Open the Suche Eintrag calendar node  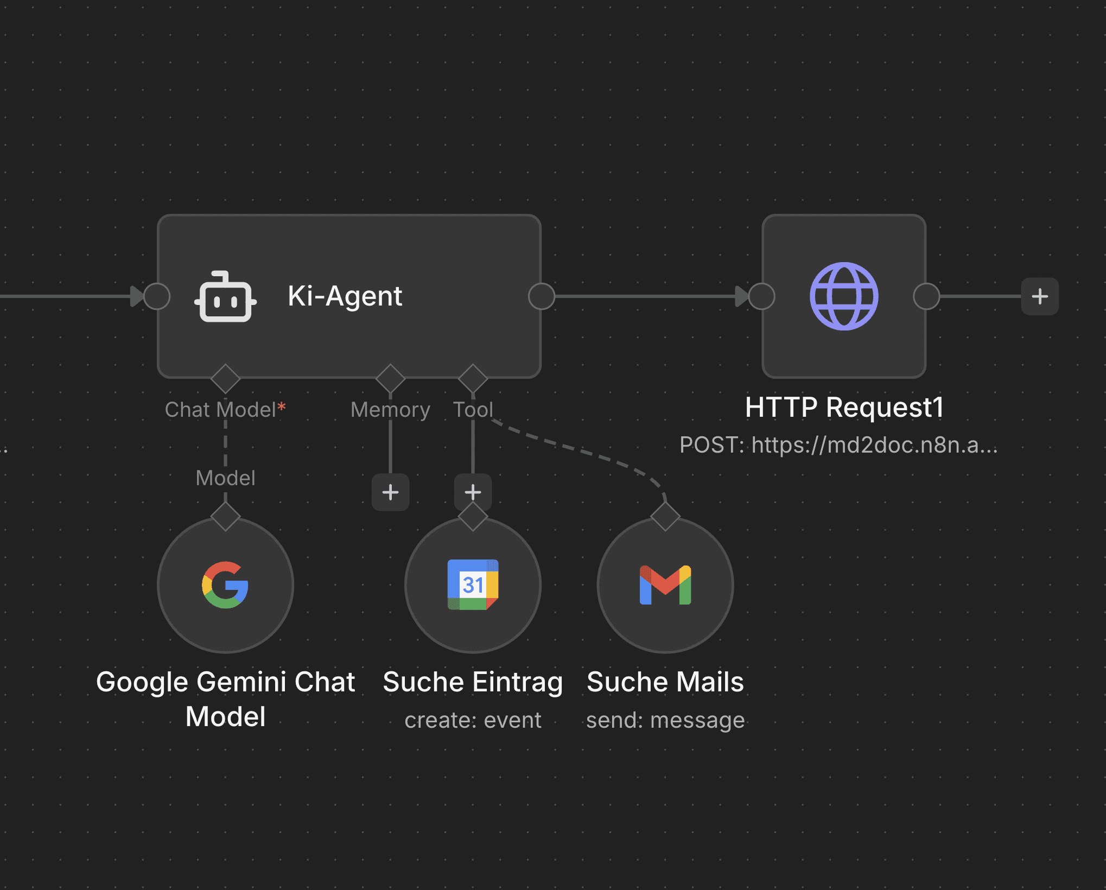(473, 585)
